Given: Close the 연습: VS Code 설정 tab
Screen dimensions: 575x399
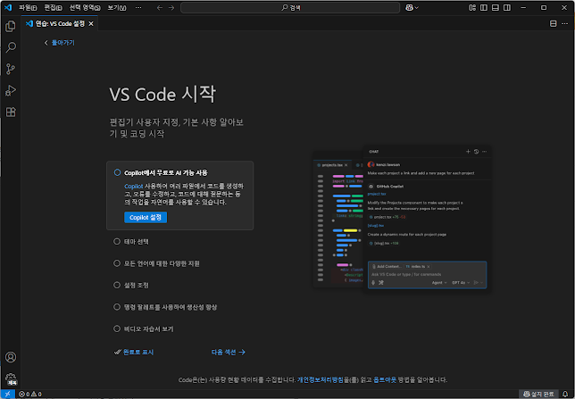Looking at the screenshot, I should pyautogui.click(x=91, y=24).
